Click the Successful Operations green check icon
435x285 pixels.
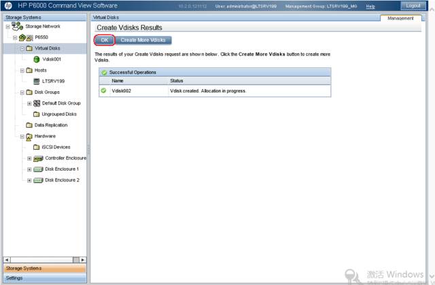pos(104,73)
